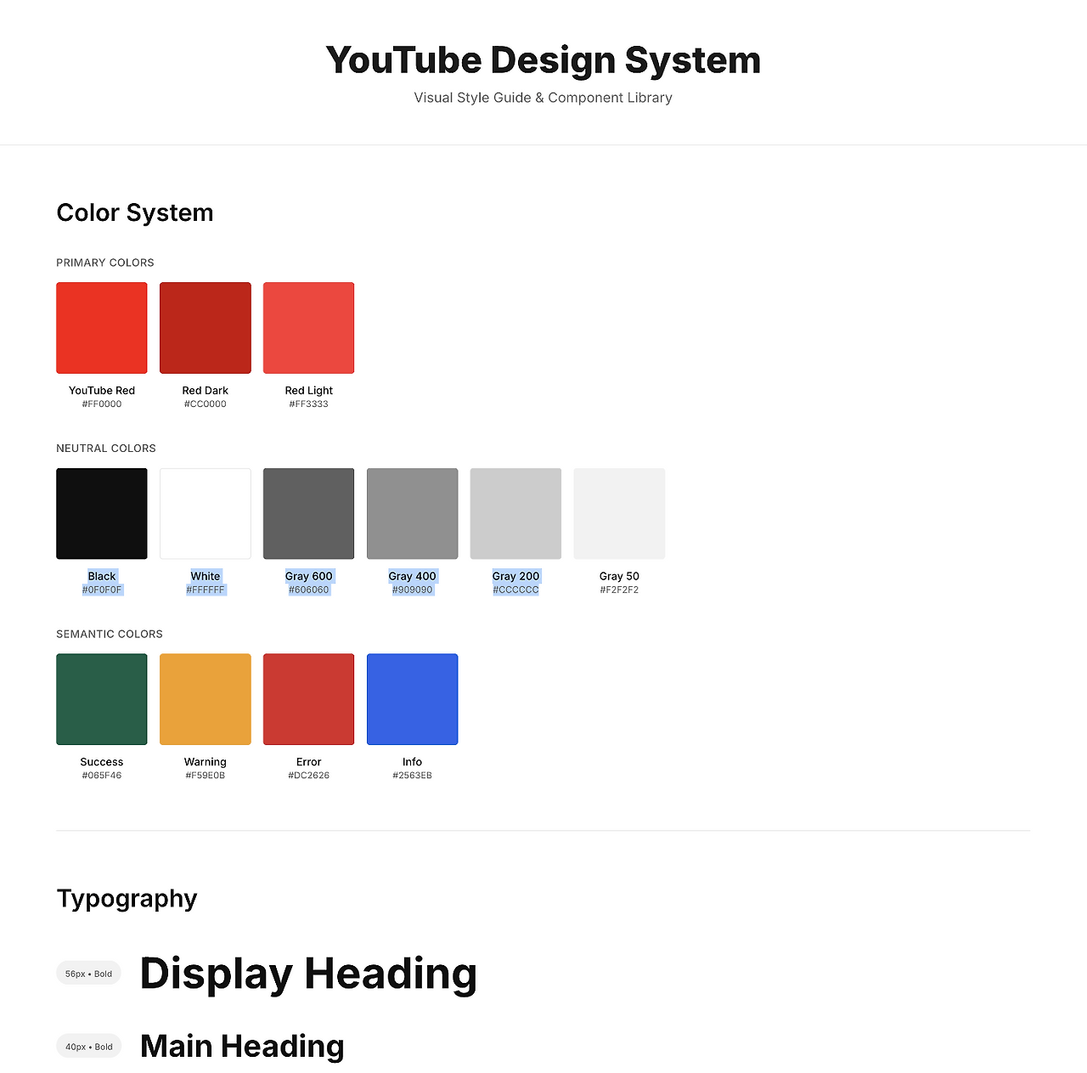Click the #909090 hex value

(413, 590)
